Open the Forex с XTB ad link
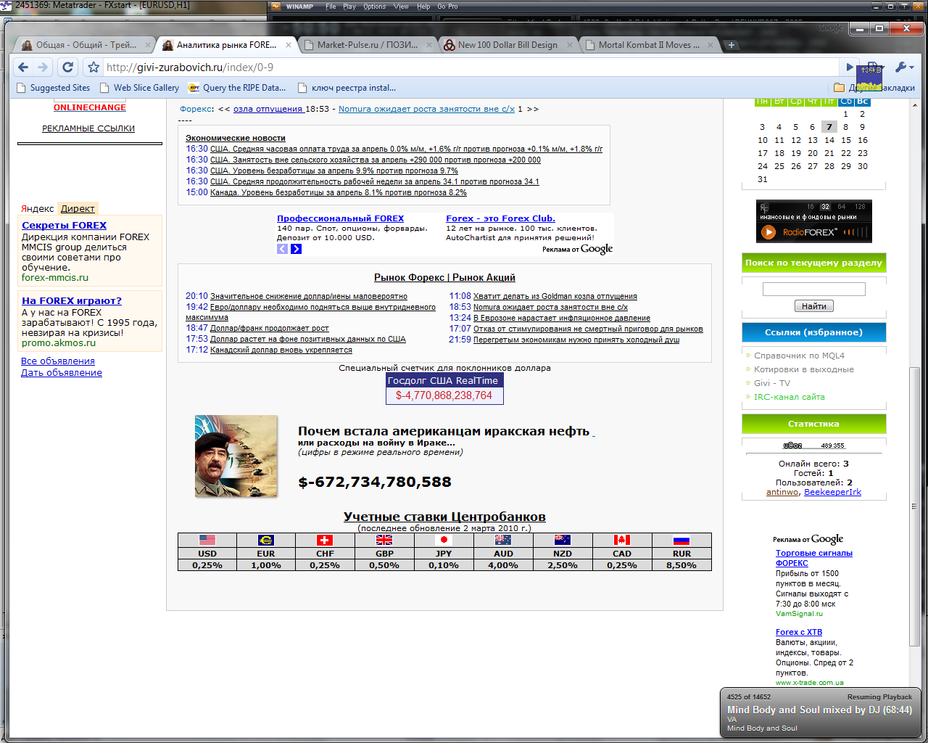 (799, 632)
